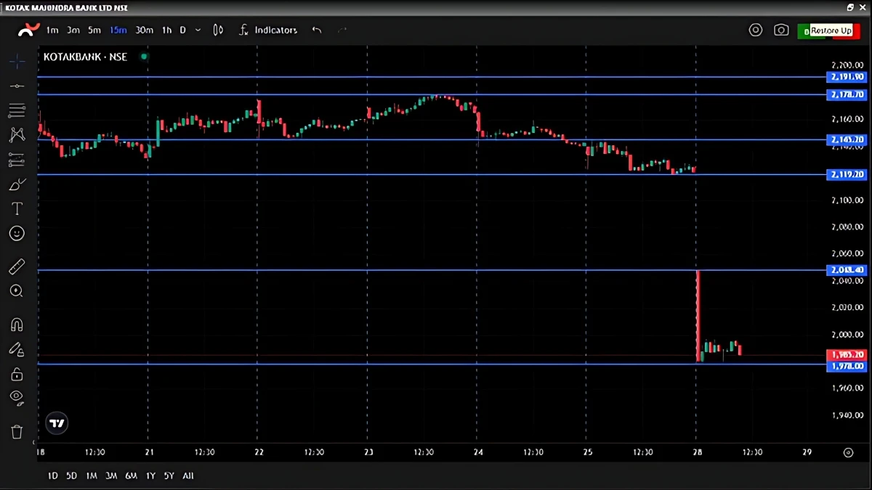
Task: Open the Indicators dialog
Action: coord(268,30)
